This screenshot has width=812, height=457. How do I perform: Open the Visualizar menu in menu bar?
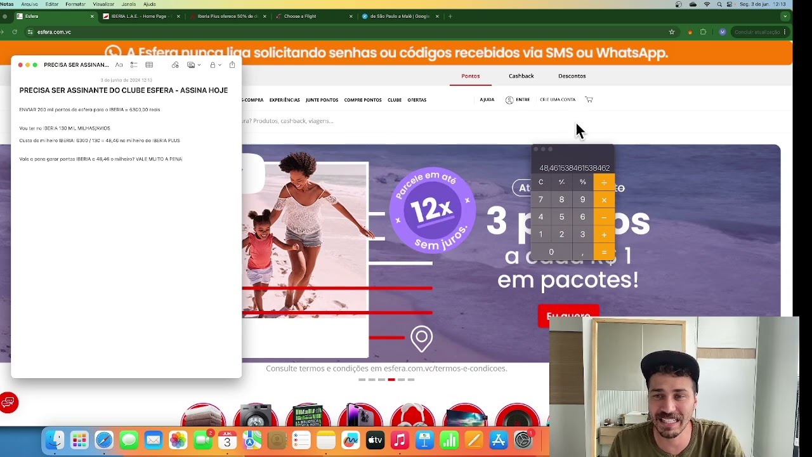point(103,4)
